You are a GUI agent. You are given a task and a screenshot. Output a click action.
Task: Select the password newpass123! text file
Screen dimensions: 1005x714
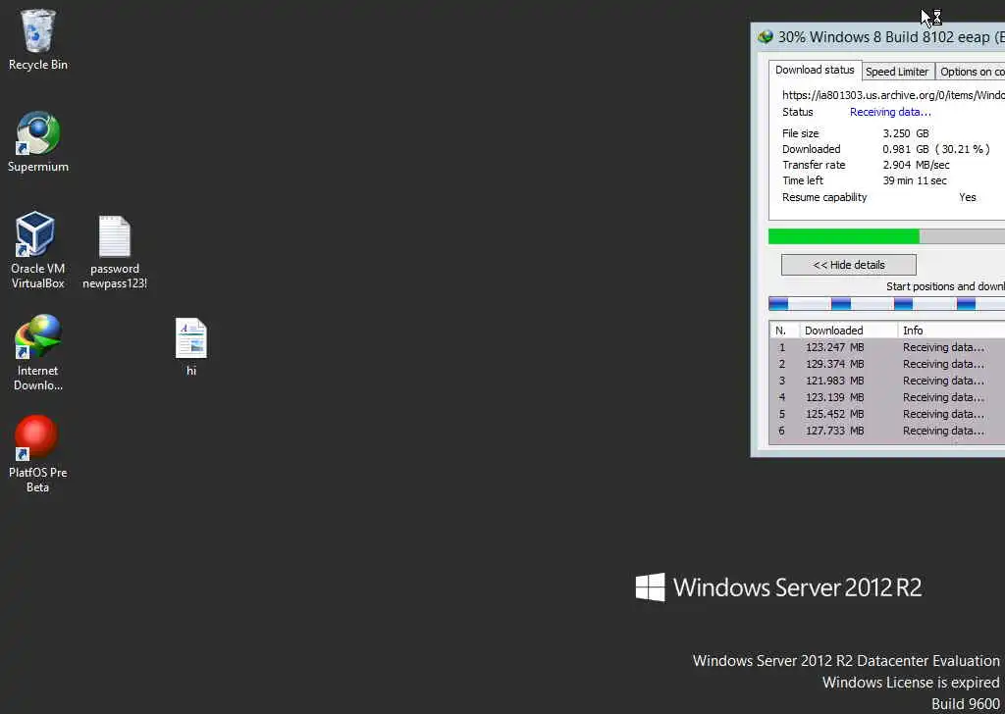pyautogui.click(x=115, y=252)
